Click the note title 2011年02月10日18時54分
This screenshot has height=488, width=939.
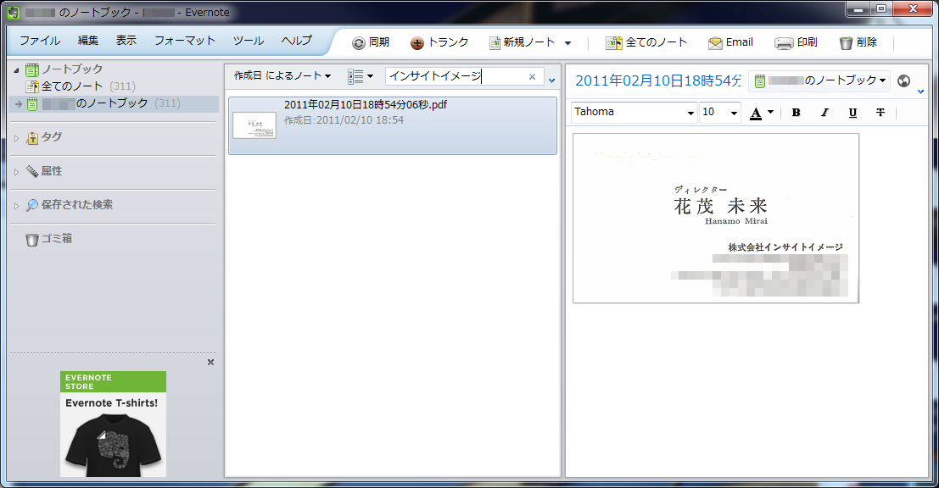[x=658, y=80]
